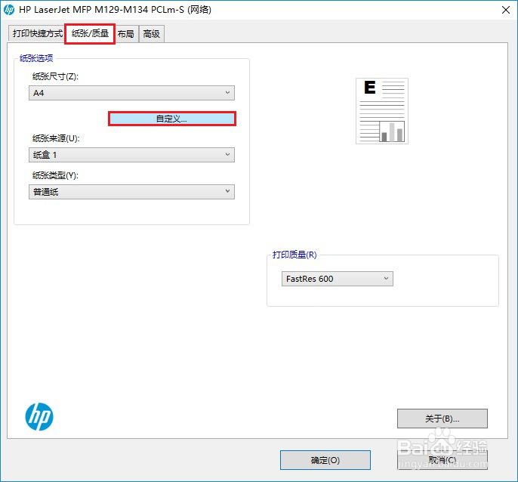Viewport: 518px width, 482px height.
Task: Confirm with the 确定(O) button
Action: coord(325,460)
